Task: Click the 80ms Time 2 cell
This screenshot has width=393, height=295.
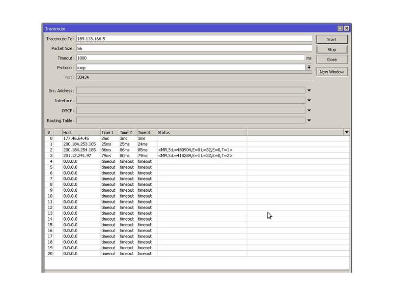Action: [125, 156]
